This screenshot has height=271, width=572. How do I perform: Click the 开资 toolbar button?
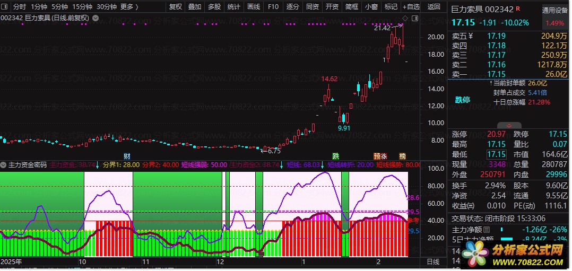click(332, 6)
